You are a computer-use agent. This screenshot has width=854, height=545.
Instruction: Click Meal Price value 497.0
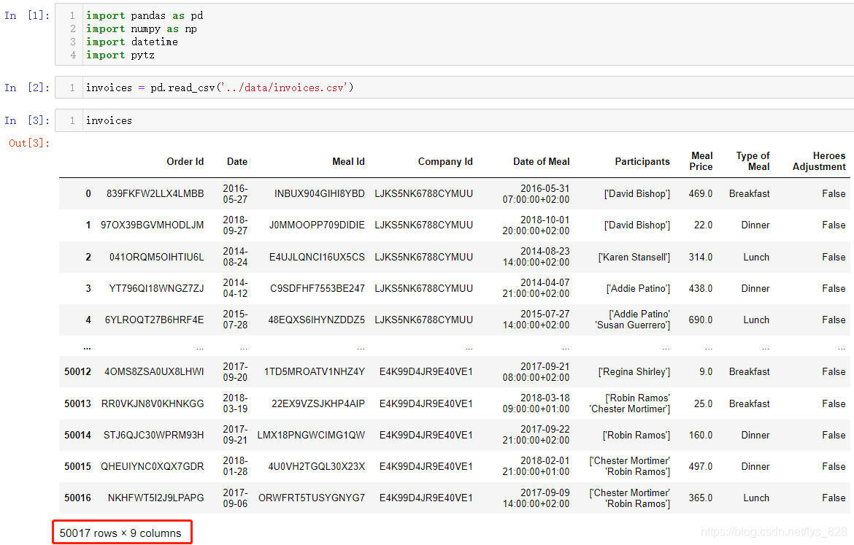(x=701, y=467)
